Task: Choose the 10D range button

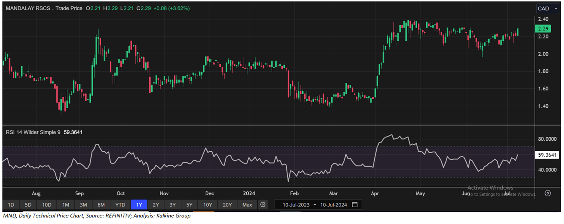Action: [47, 205]
